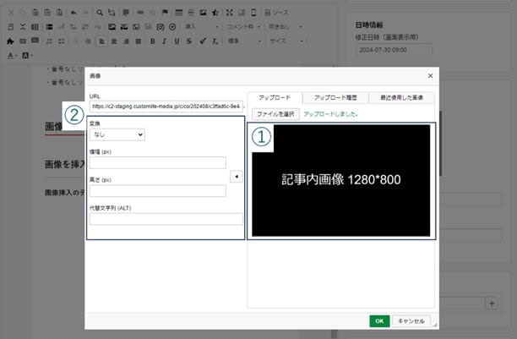Select the align left icon in toolbar

pos(102,41)
